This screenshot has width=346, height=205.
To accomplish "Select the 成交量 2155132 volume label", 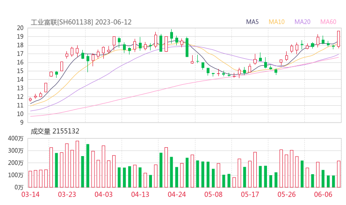I will tap(55, 131).
